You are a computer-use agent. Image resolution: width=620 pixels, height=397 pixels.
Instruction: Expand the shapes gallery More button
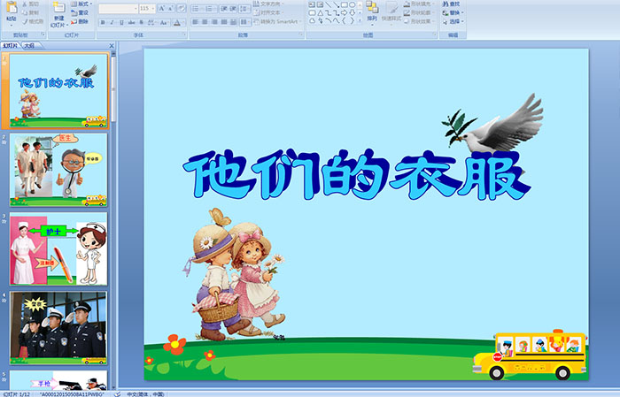360,20
